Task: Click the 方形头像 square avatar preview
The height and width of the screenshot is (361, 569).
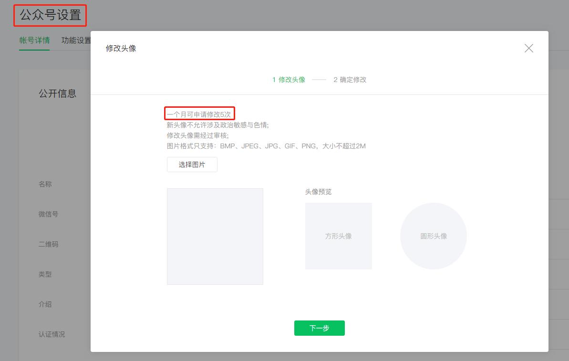Action: (x=338, y=236)
